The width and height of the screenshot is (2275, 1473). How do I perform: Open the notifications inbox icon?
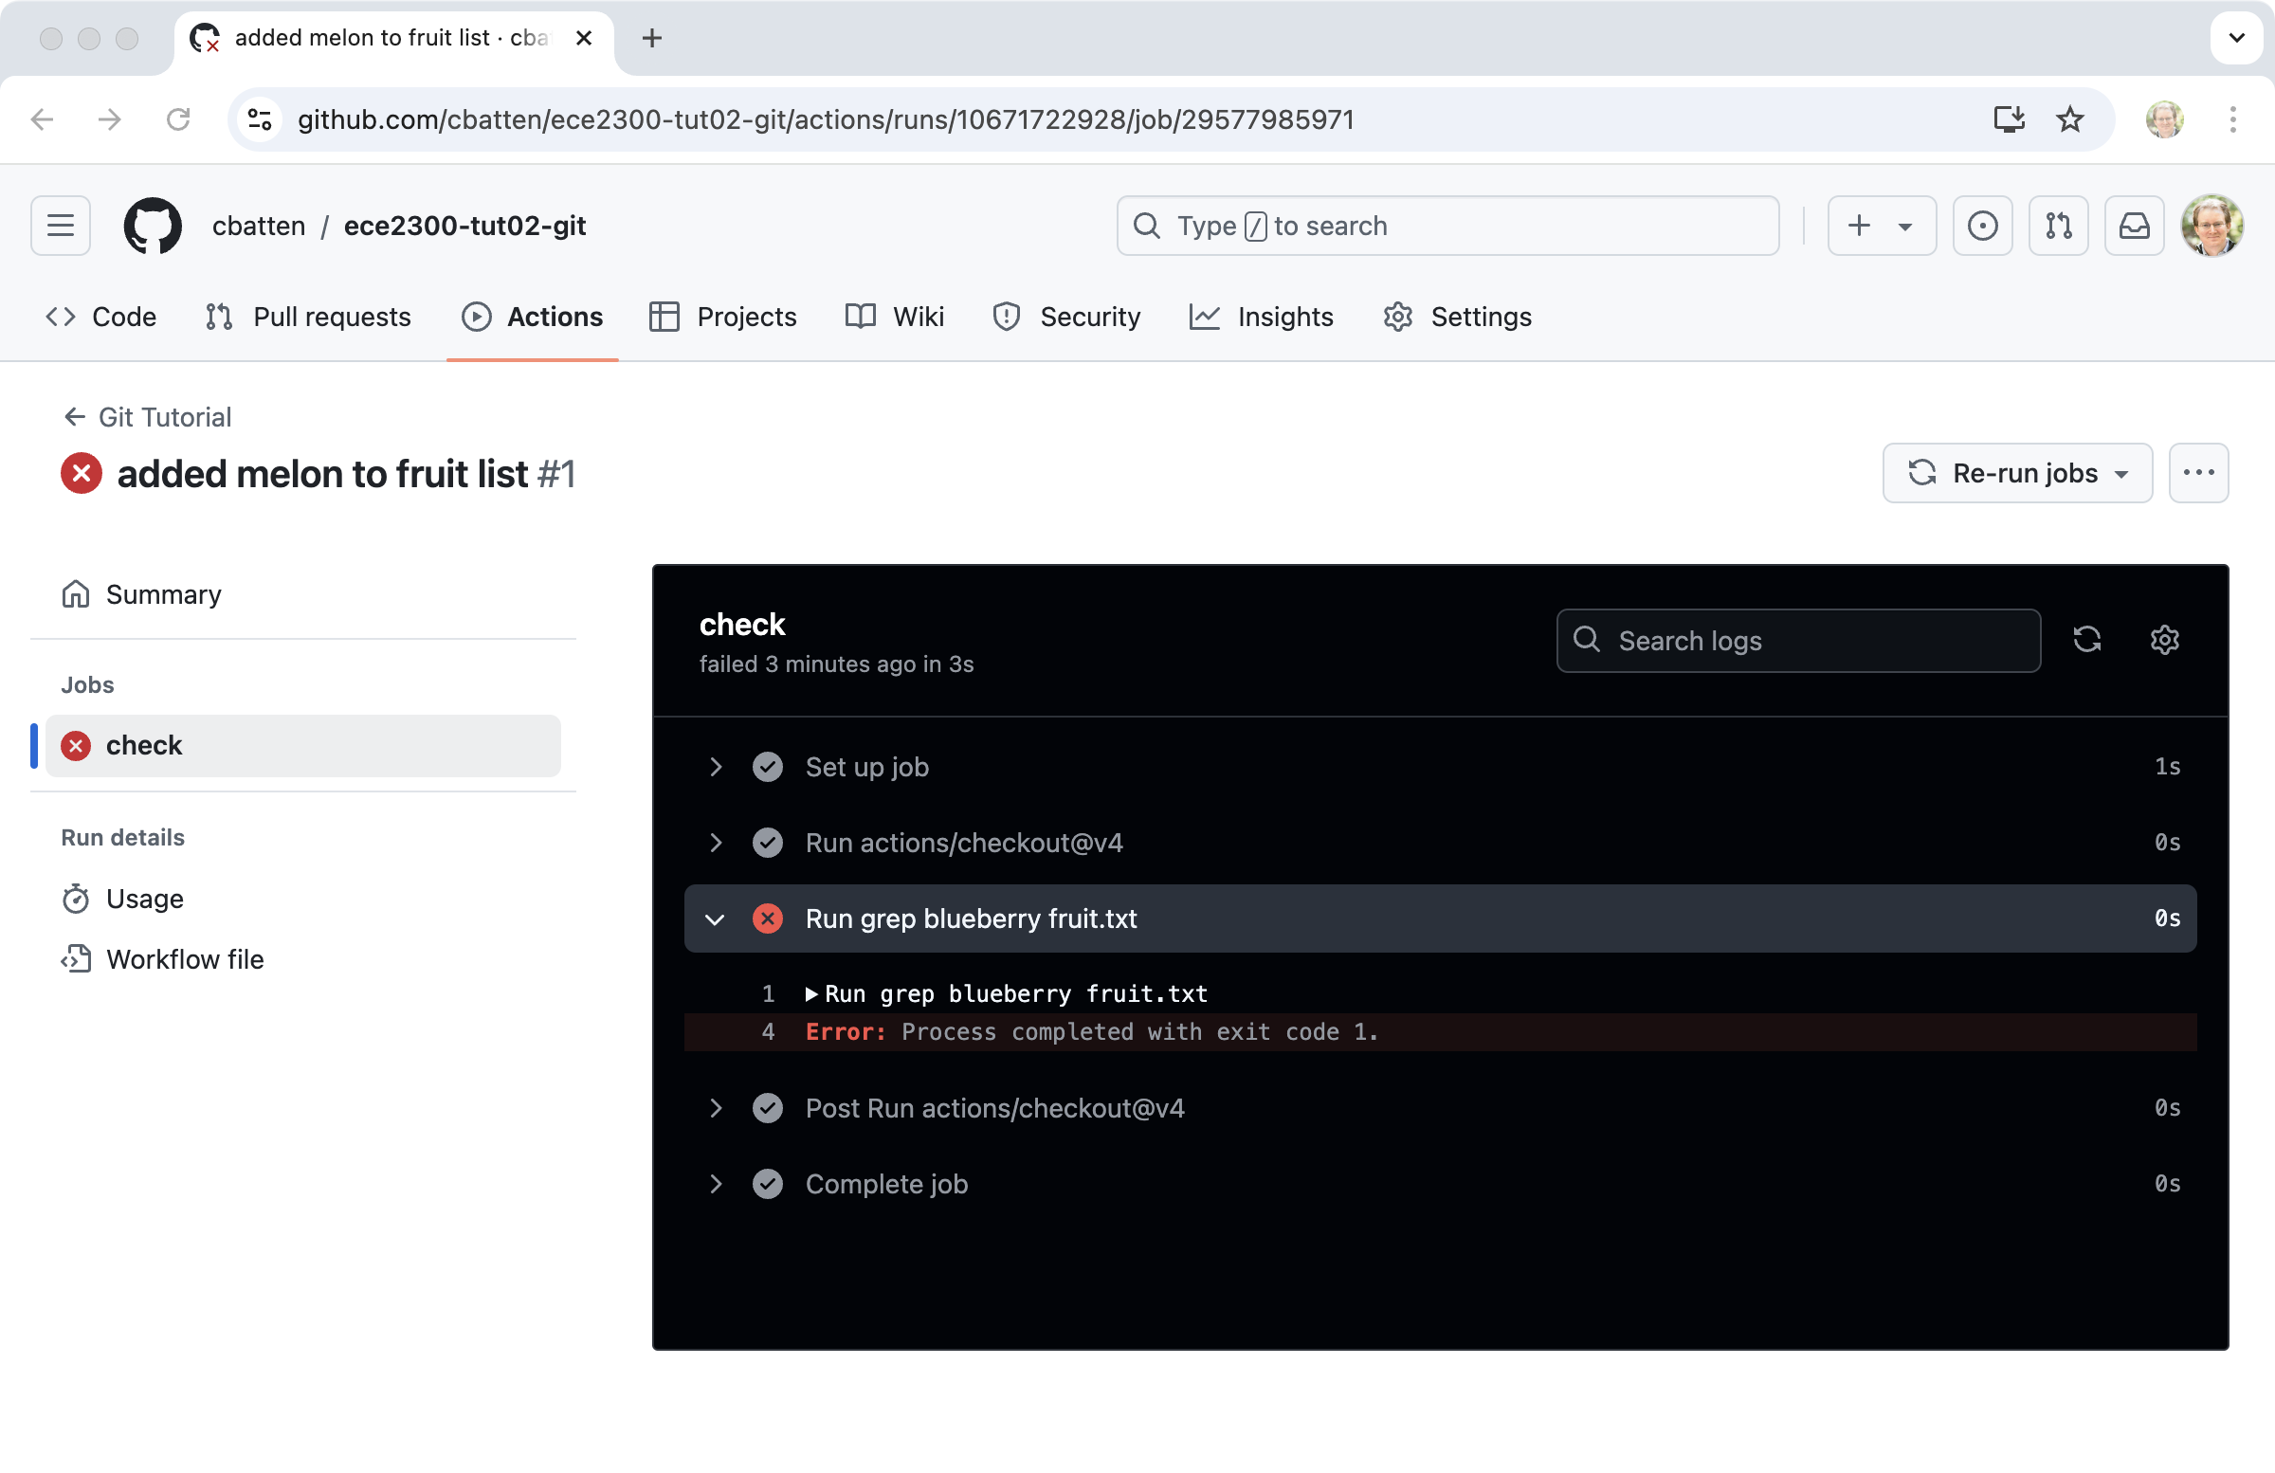[x=2134, y=226]
